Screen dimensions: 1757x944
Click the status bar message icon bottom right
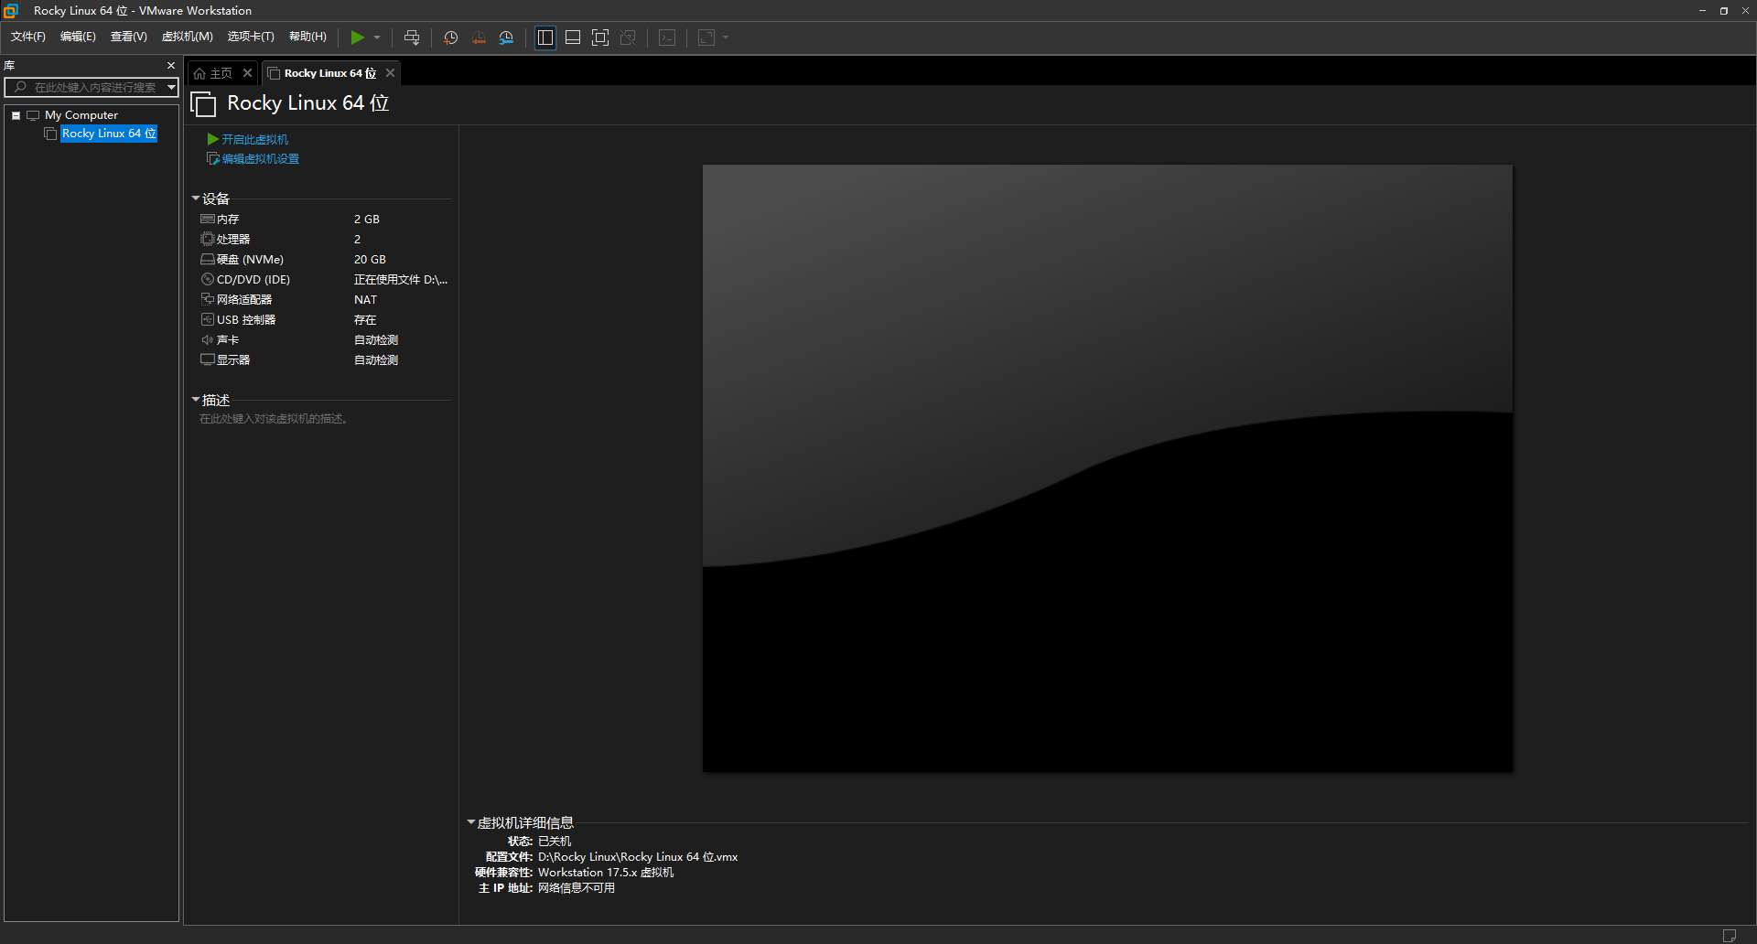(x=1730, y=935)
